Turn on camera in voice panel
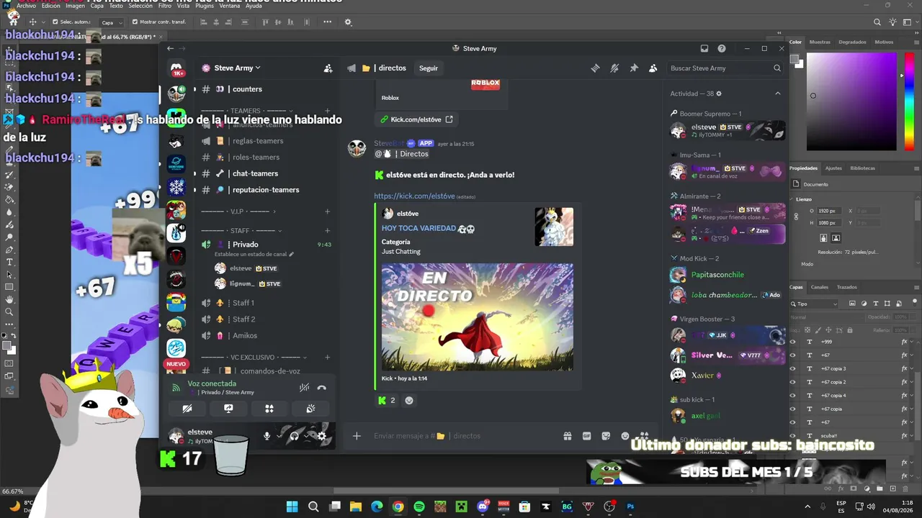The width and height of the screenshot is (922, 518). [x=187, y=409]
